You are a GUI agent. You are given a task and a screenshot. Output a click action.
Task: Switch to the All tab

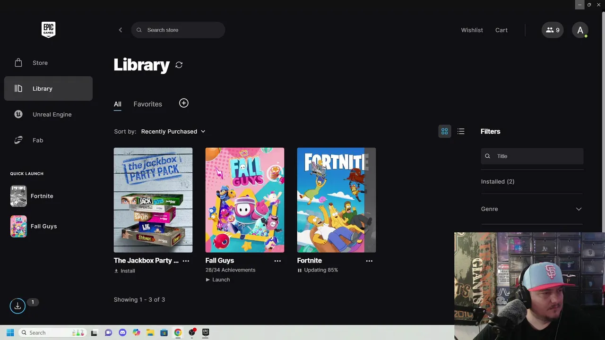point(117,104)
